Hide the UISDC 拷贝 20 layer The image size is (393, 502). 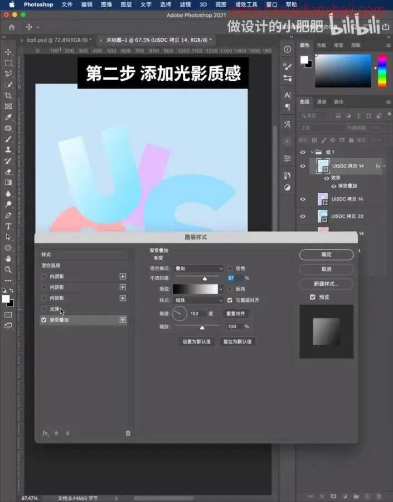point(303,216)
